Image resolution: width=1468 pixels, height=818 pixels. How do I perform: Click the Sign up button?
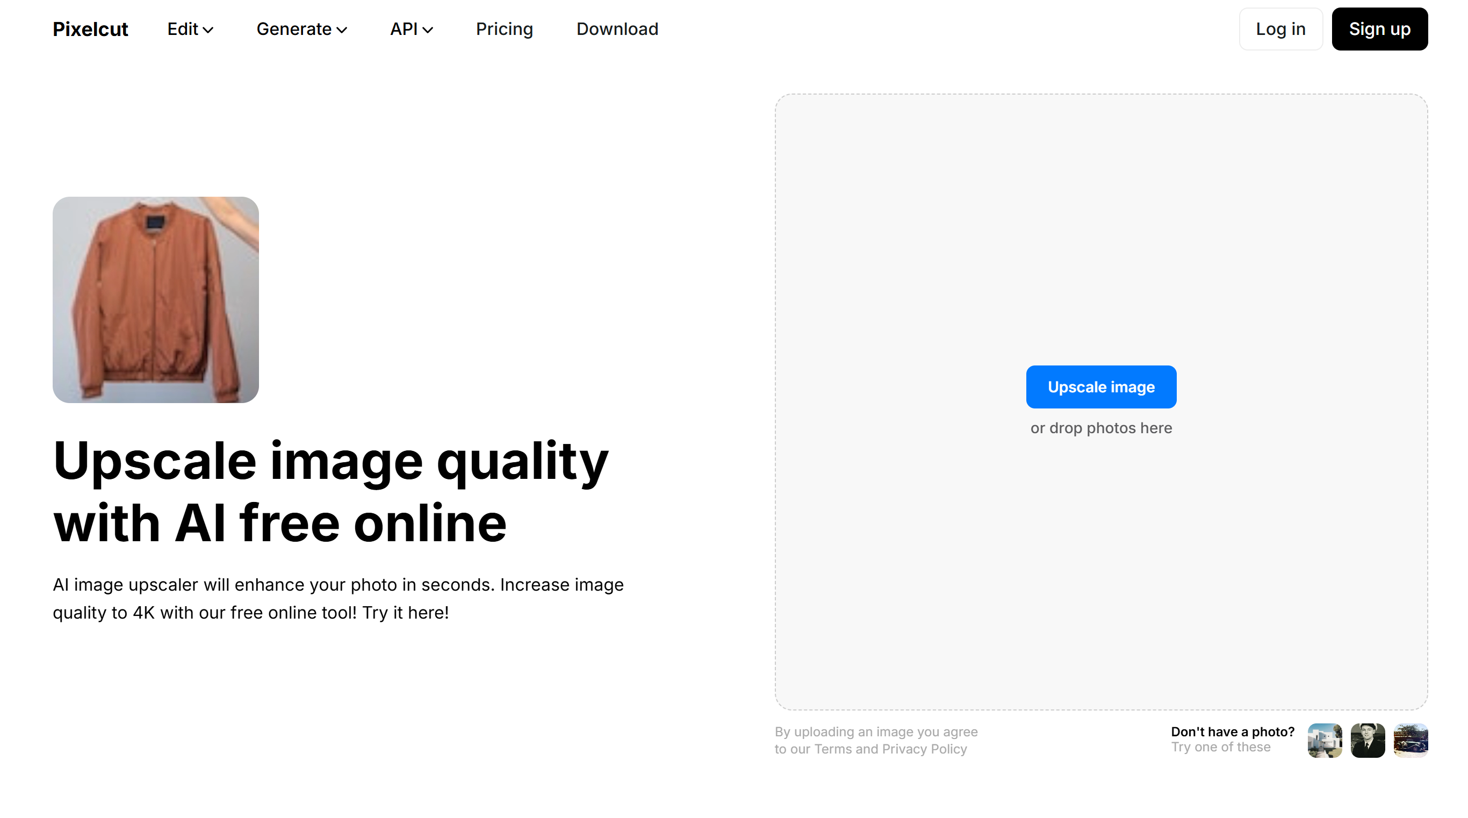click(x=1380, y=28)
